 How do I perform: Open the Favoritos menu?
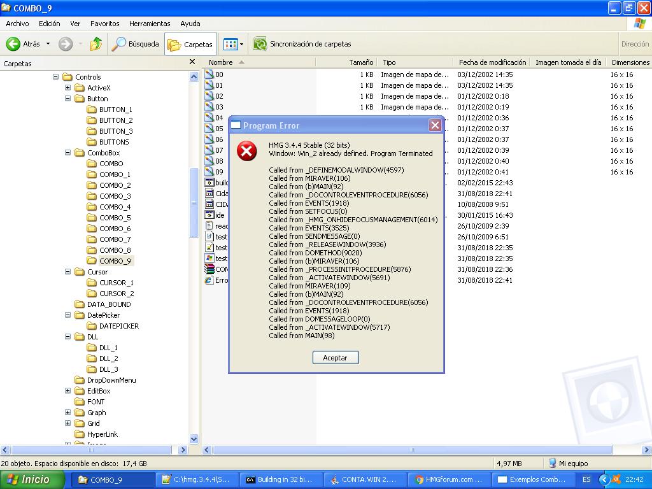pos(105,24)
